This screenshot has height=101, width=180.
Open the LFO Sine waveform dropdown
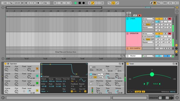pyautogui.click(x=94, y=70)
